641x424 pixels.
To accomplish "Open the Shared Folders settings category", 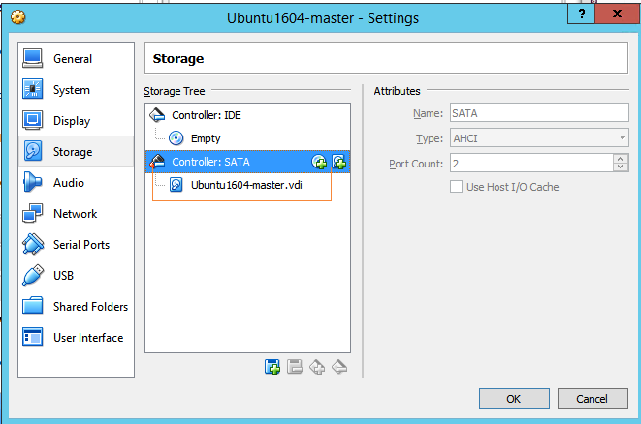I will tap(76, 307).
